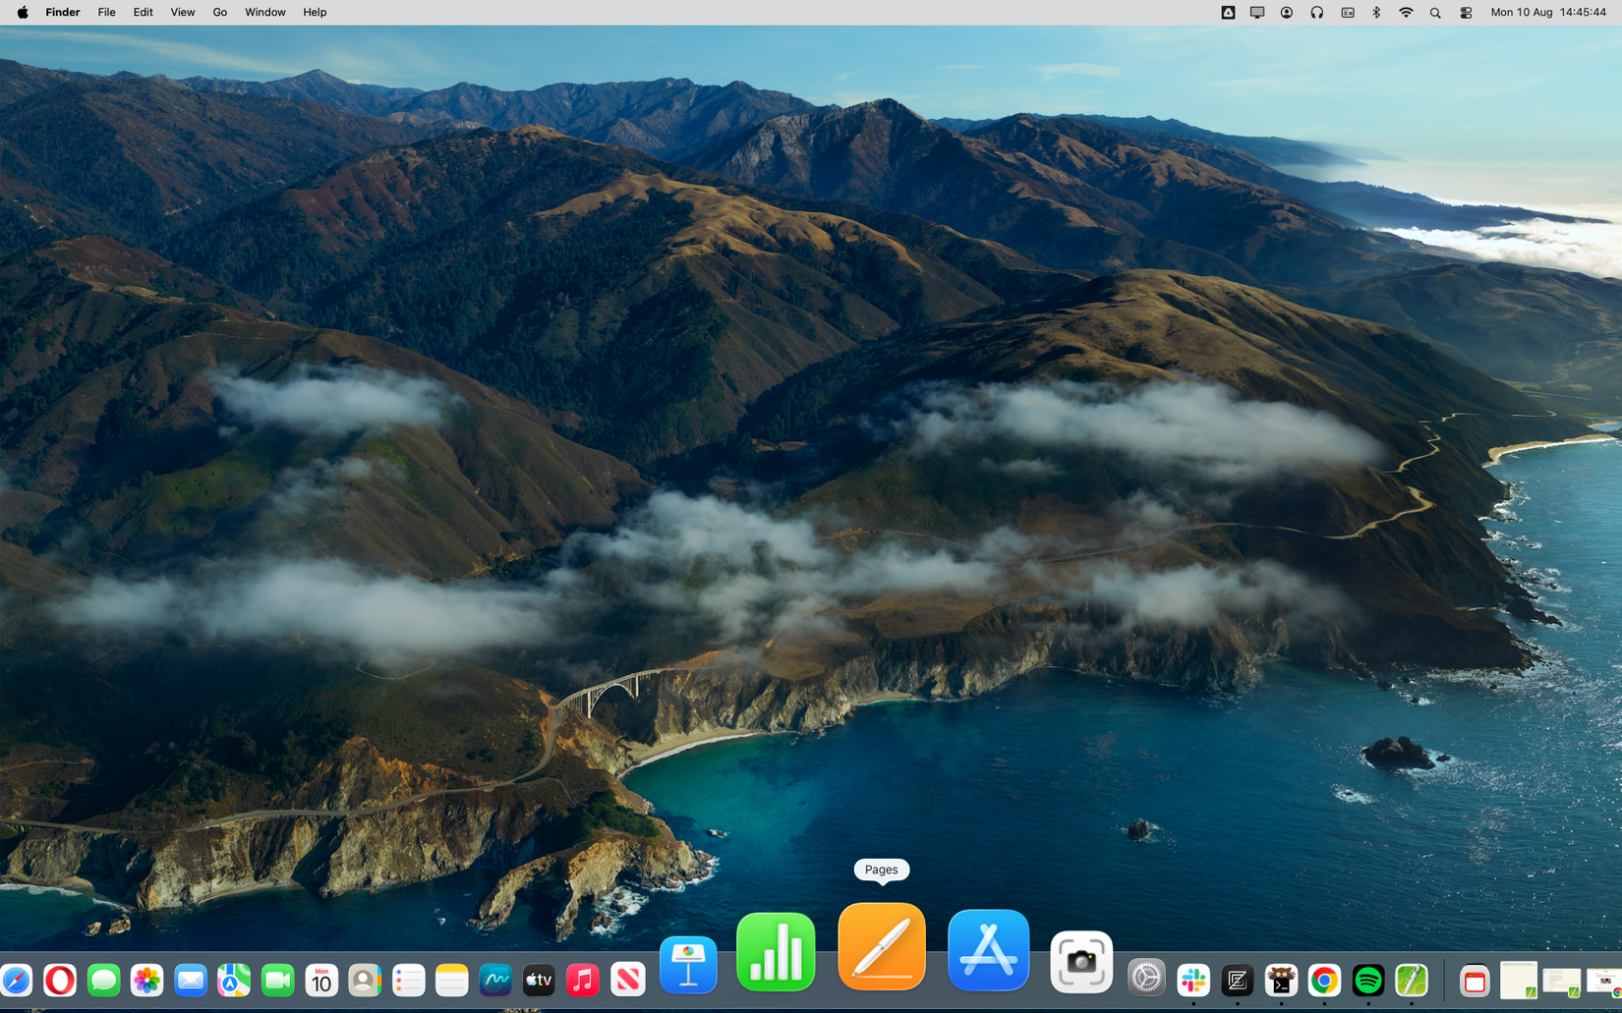Launch Maps from the Dock
This screenshot has width=1622, height=1013.
point(234,980)
